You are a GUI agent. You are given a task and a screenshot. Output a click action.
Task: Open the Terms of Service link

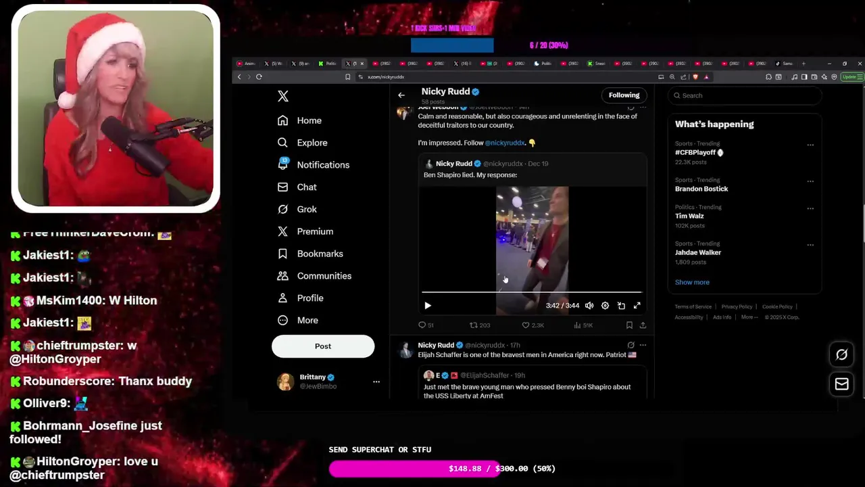(693, 307)
